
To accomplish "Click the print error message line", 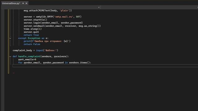I will [x=47, y=41].
